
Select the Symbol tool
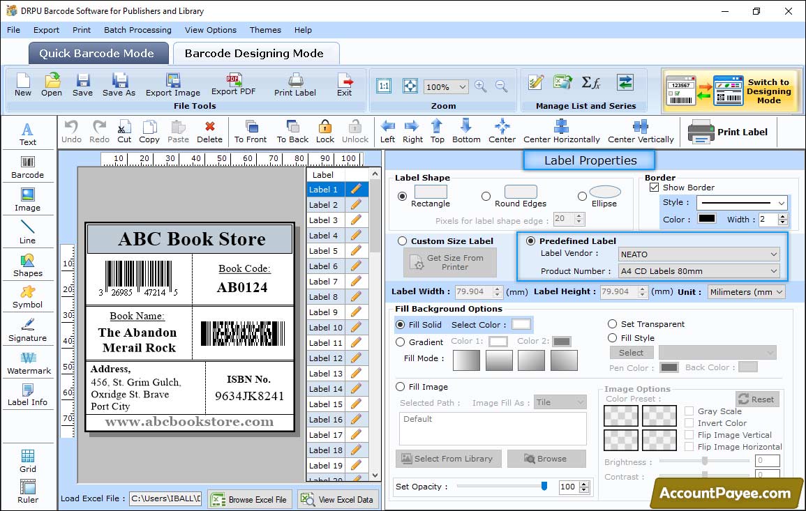[x=27, y=297]
